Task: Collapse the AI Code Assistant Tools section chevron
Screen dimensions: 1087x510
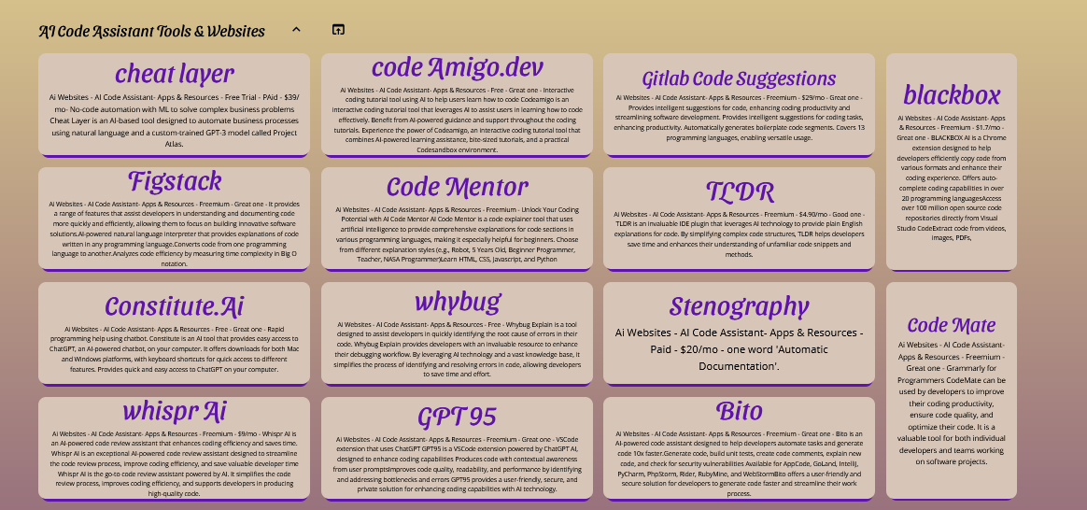Action: click(296, 30)
